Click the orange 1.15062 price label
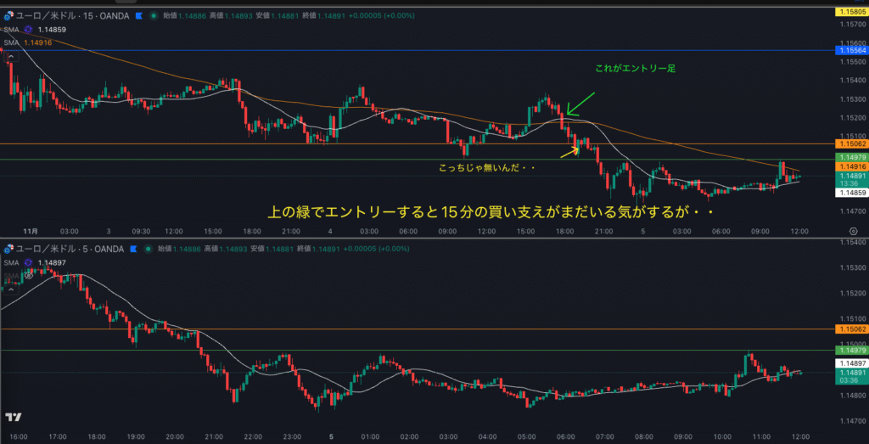The width and height of the screenshot is (869, 444). point(850,144)
